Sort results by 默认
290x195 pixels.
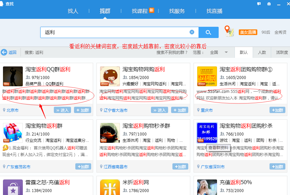click(243, 53)
